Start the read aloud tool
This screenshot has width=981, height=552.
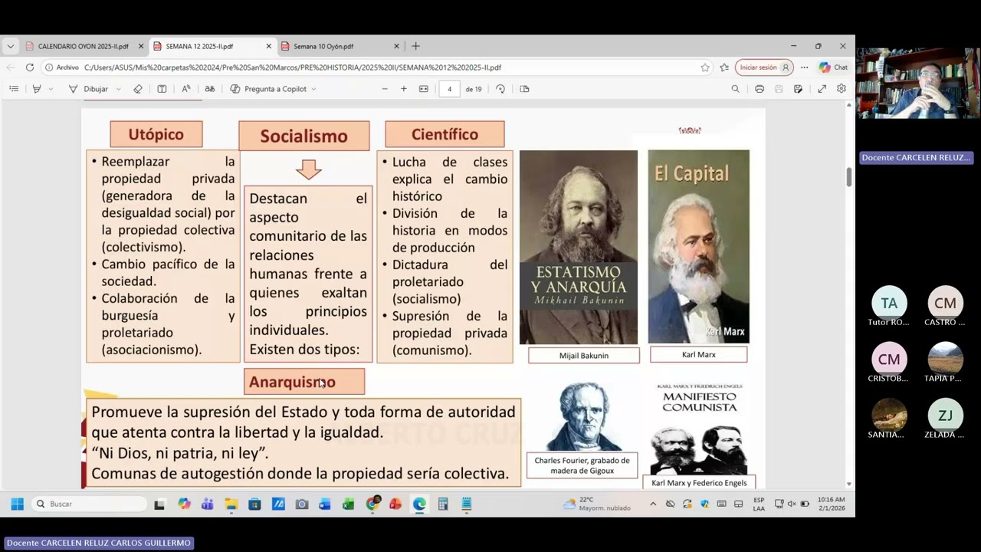point(185,89)
